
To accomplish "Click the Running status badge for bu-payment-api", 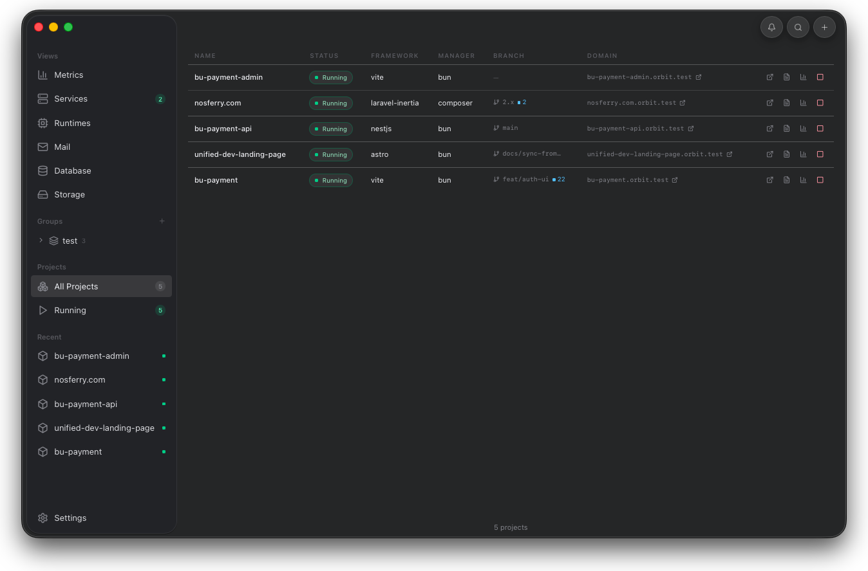I will point(331,129).
